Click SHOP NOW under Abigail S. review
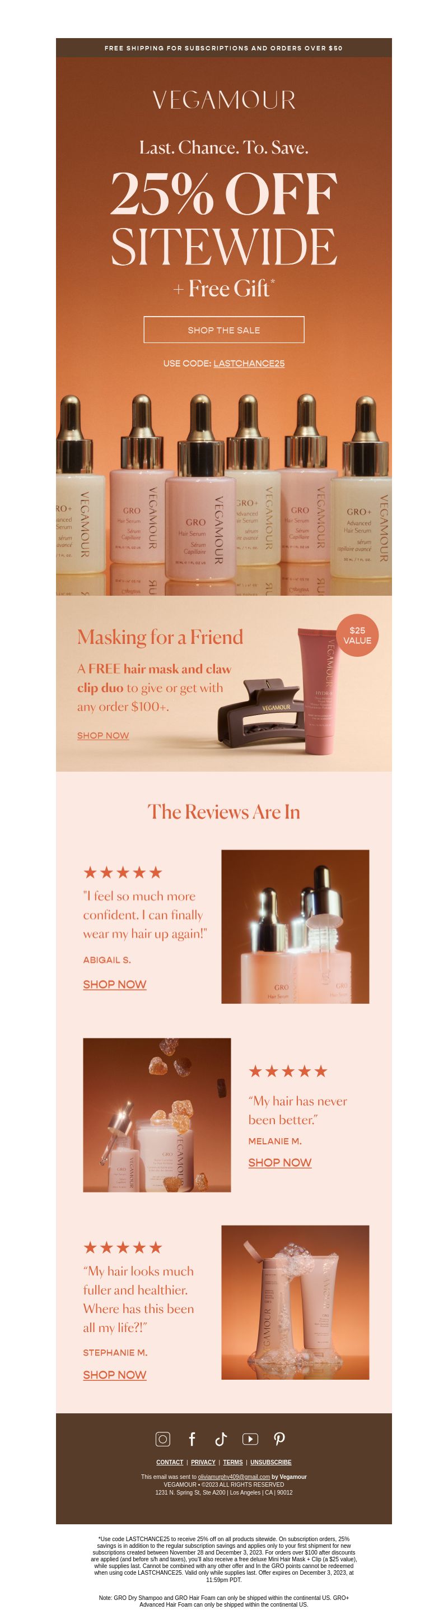The image size is (448, 1619). pos(114,984)
